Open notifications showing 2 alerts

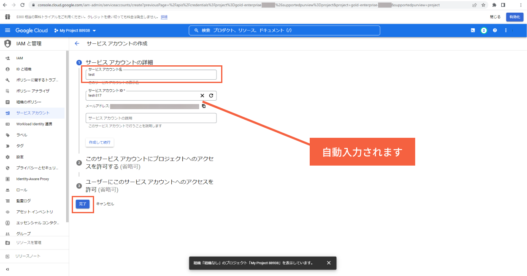pos(484,30)
